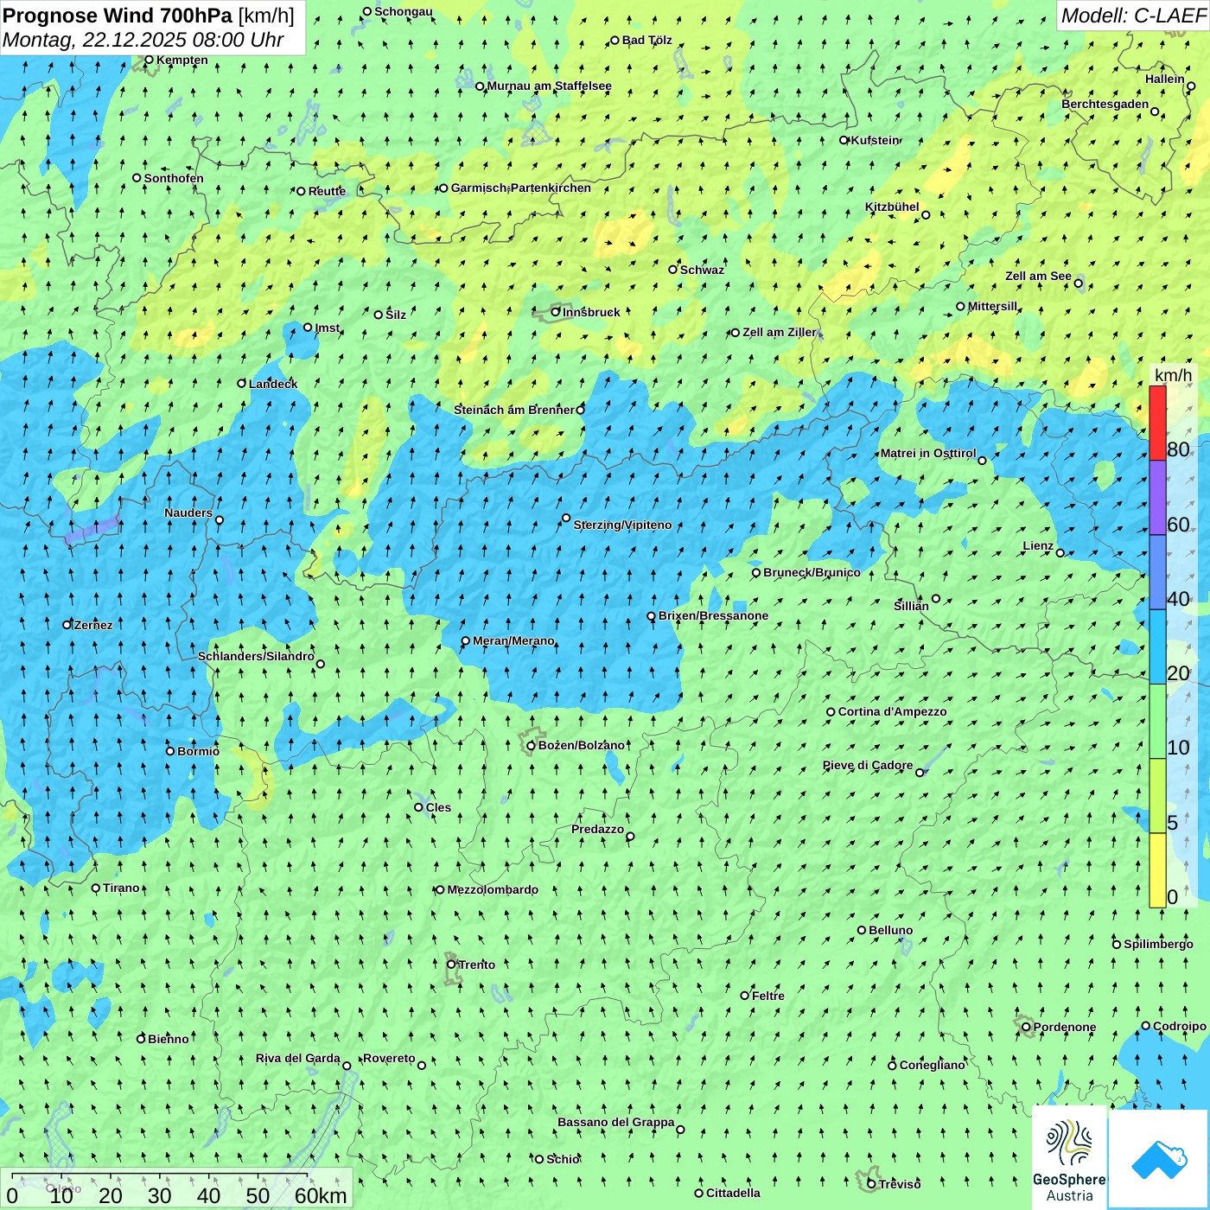Click the Zell am See marker
Screen dimensions: 1210x1210
[1078, 283]
